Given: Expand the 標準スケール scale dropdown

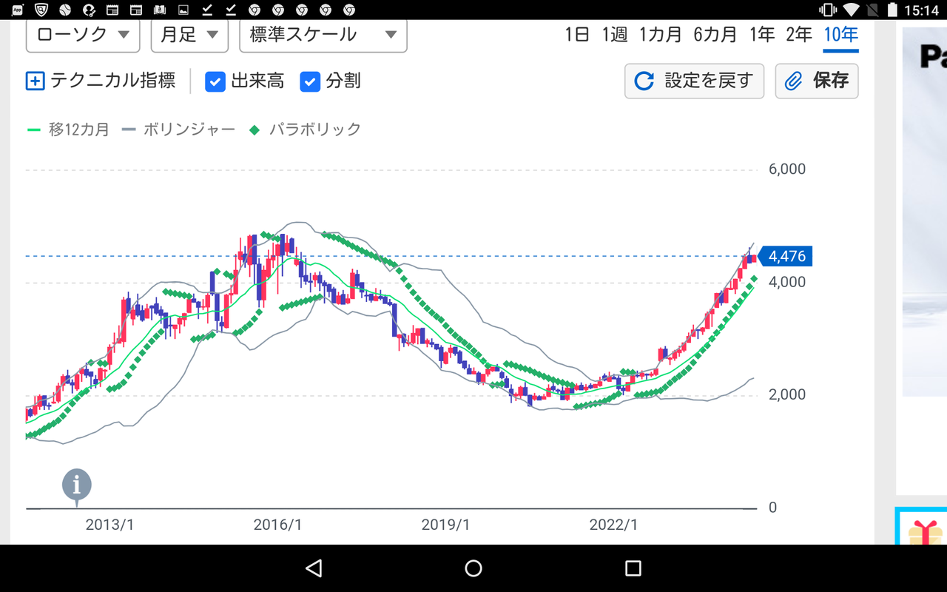Looking at the screenshot, I should pos(323,35).
